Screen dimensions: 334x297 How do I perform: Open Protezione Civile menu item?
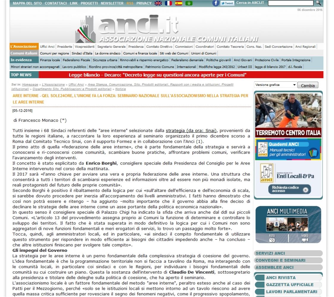[267, 60]
